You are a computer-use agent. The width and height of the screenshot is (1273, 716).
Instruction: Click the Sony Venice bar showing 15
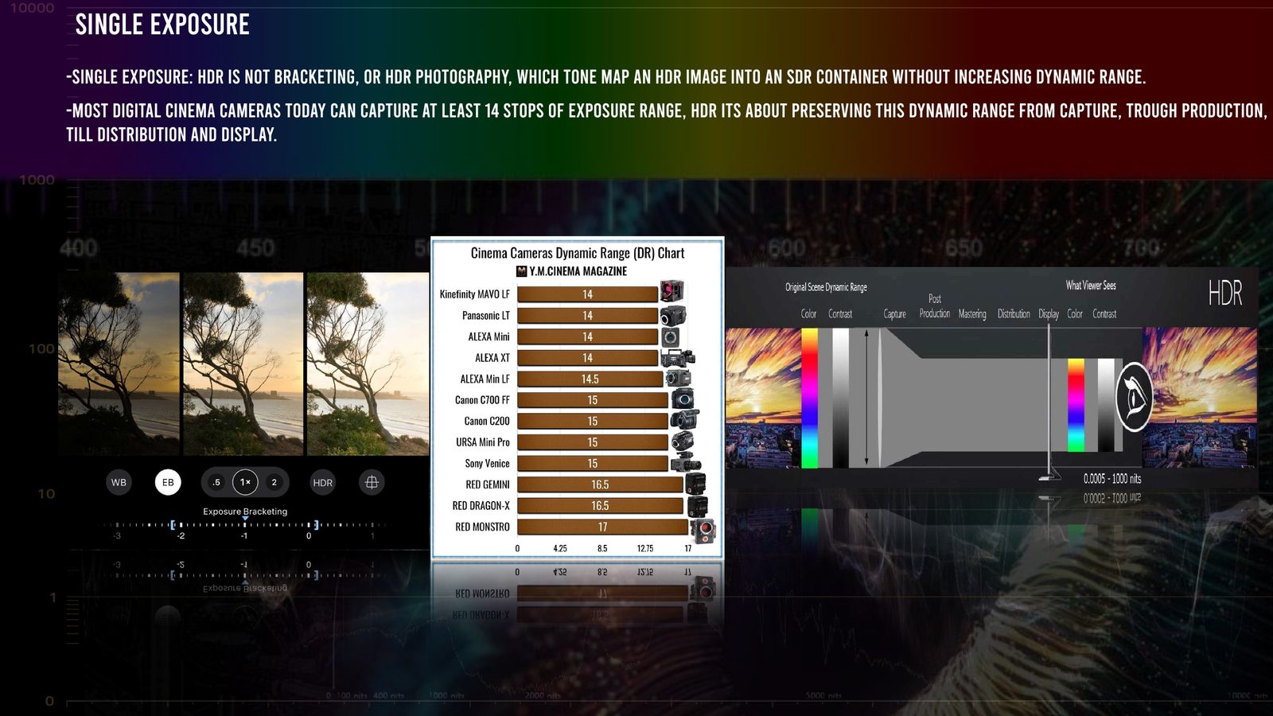click(x=592, y=463)
